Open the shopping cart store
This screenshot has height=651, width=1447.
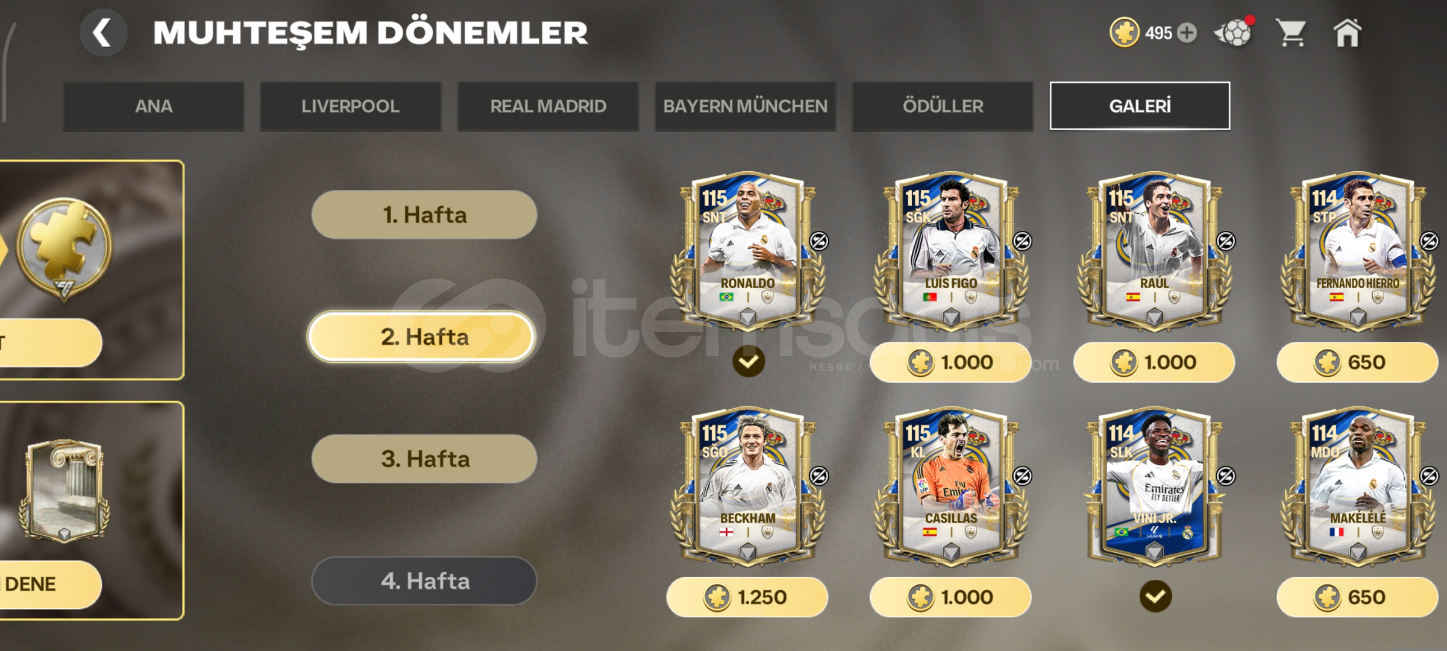pos(1290,33)
